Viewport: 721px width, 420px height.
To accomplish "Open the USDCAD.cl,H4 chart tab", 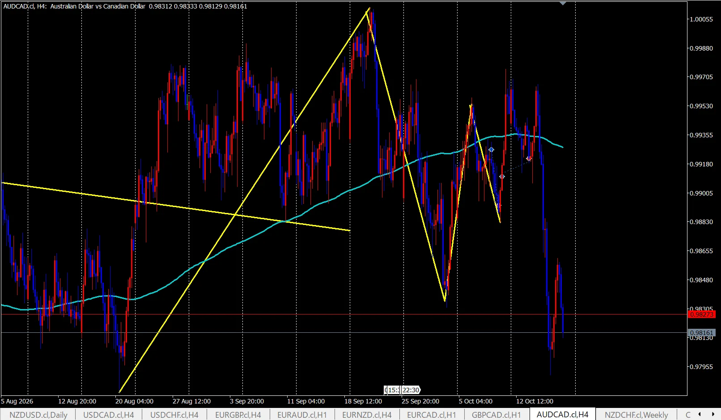I will pyautogui.click(x=109, y=415).
